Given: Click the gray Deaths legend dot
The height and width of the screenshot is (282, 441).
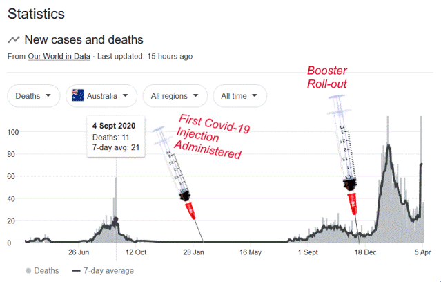Looking at the screenshot, I should pyautogui.click(x=28, y=270).
